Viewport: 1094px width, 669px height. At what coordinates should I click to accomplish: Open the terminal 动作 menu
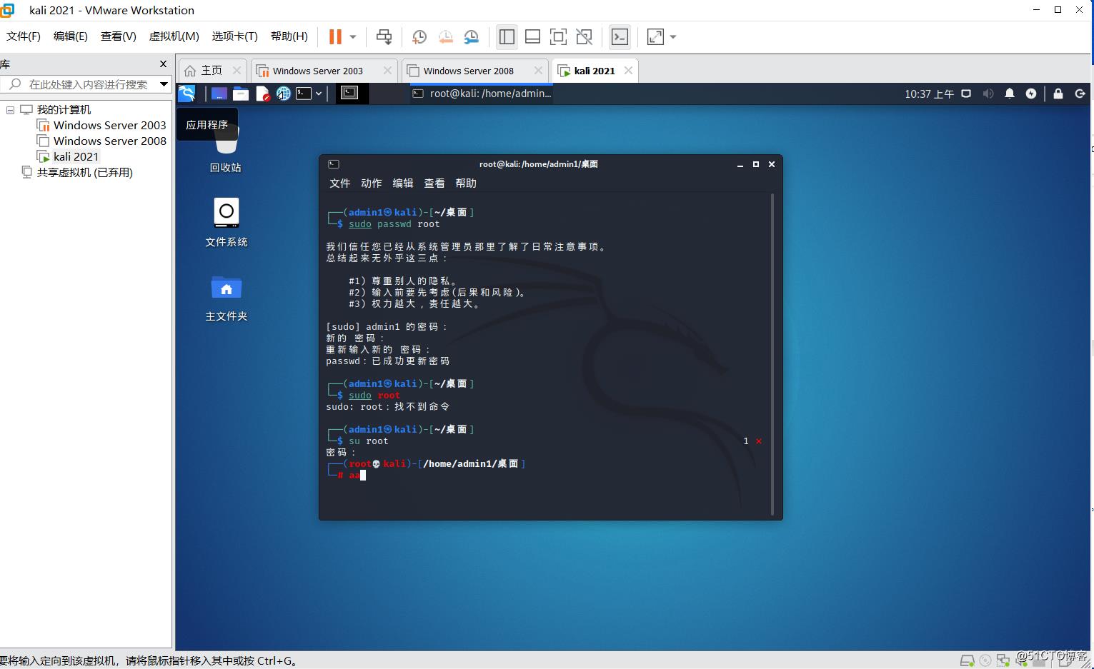point(372,183)
